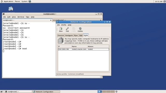Click the Show Desktop button in bottom panel
Image resolution: width=166 pixels, height=93 pixels.
(2, 92)
